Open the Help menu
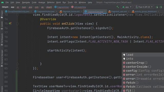Viewport: 164px width, 92px height. 90,2
